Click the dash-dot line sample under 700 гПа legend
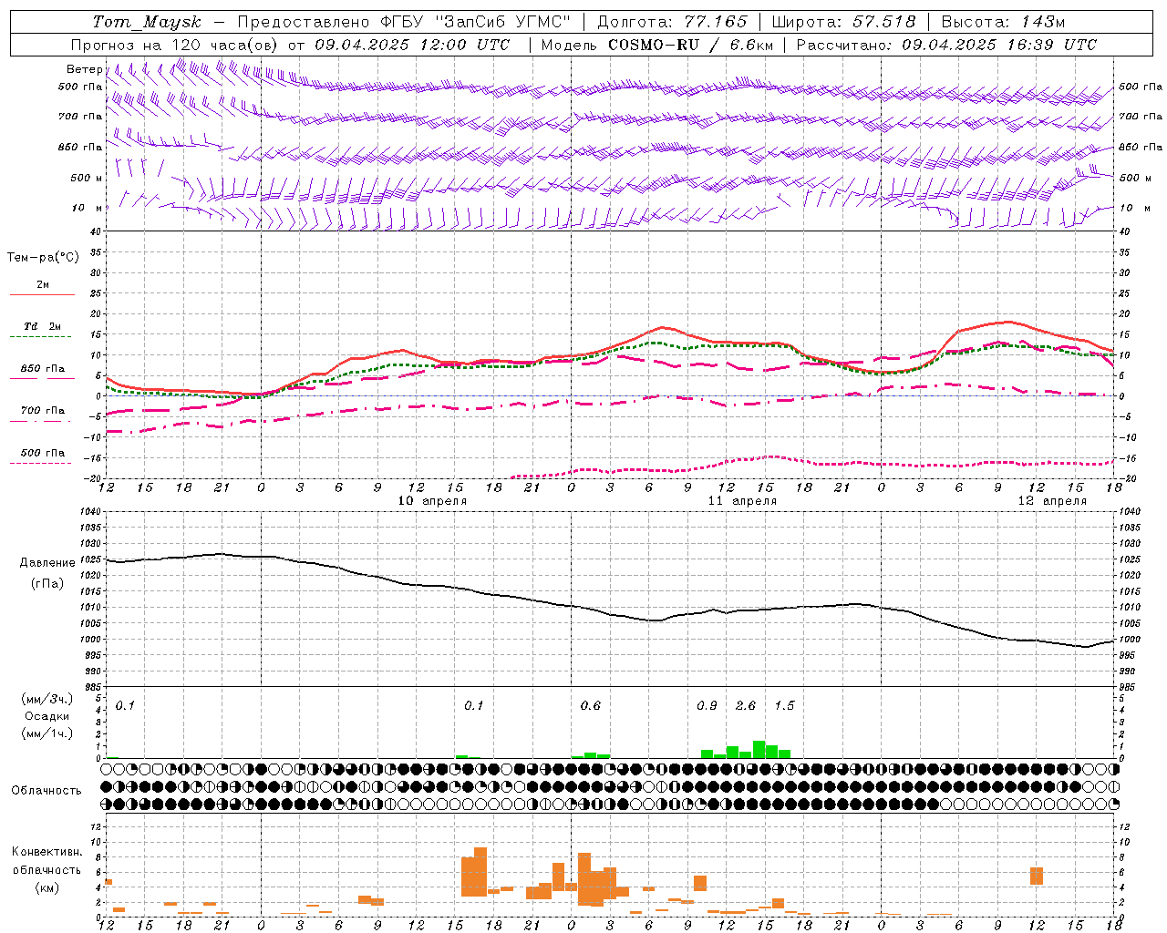 41,422
